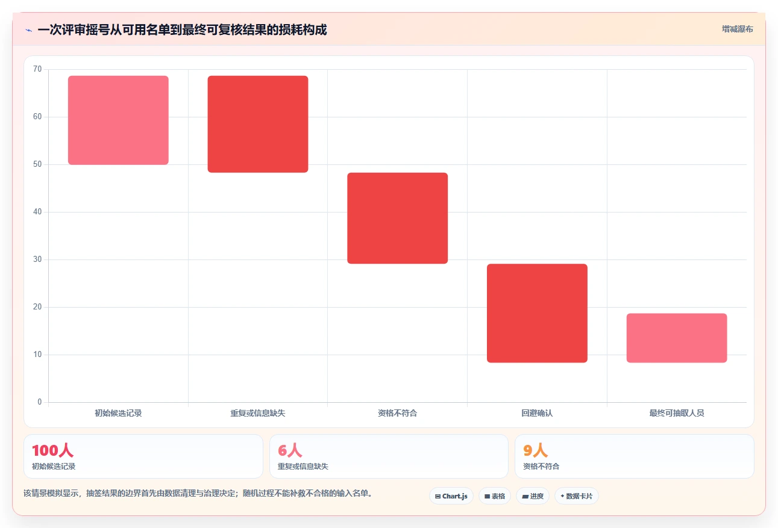Click the y-axis value 30
The height and width of the screenshot is (528, 778).
tap(37, 259)
